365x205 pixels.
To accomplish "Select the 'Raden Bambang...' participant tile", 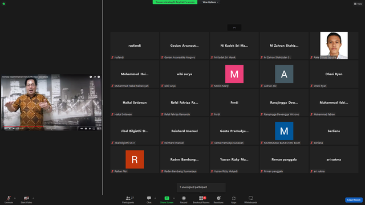I will click(x=184, y=159).
